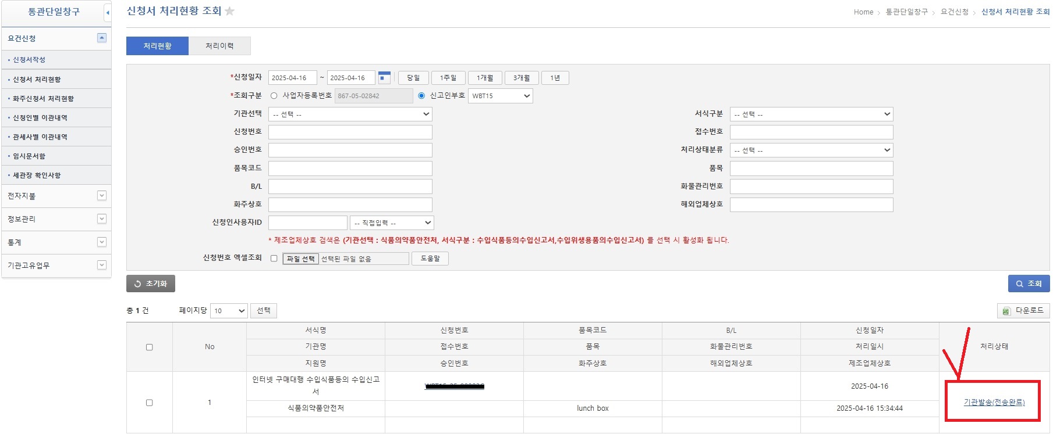Click the 품목코드 input field
Screen dimensions: 1053x434
350,168
